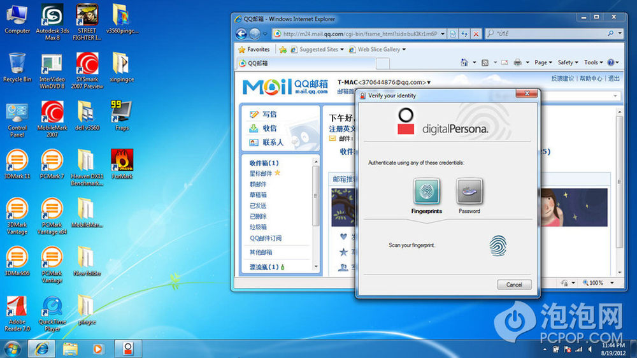Screen dimensions: 637x358
Task: Select the Fraps desktop shortcut
Action: click(122, 116)
